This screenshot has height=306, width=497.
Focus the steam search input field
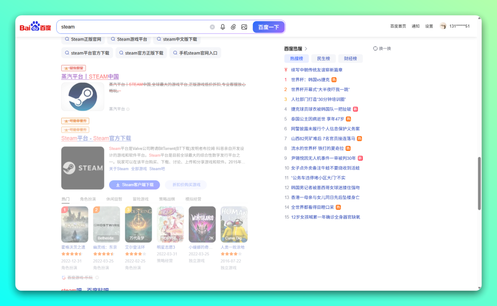click(133, 27)
